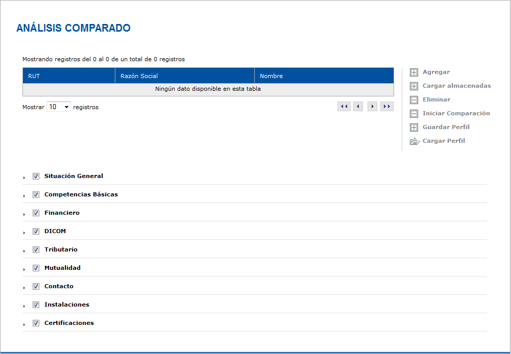Expand the Tributario section arrow
511x354 pixels.
(24, 251)
